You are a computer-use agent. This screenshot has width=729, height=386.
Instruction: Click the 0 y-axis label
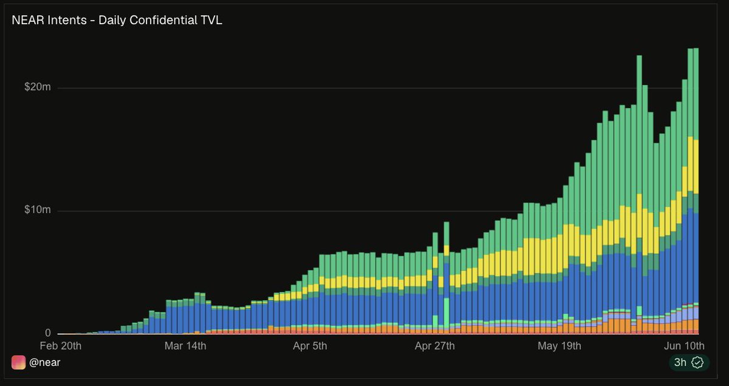48,333
